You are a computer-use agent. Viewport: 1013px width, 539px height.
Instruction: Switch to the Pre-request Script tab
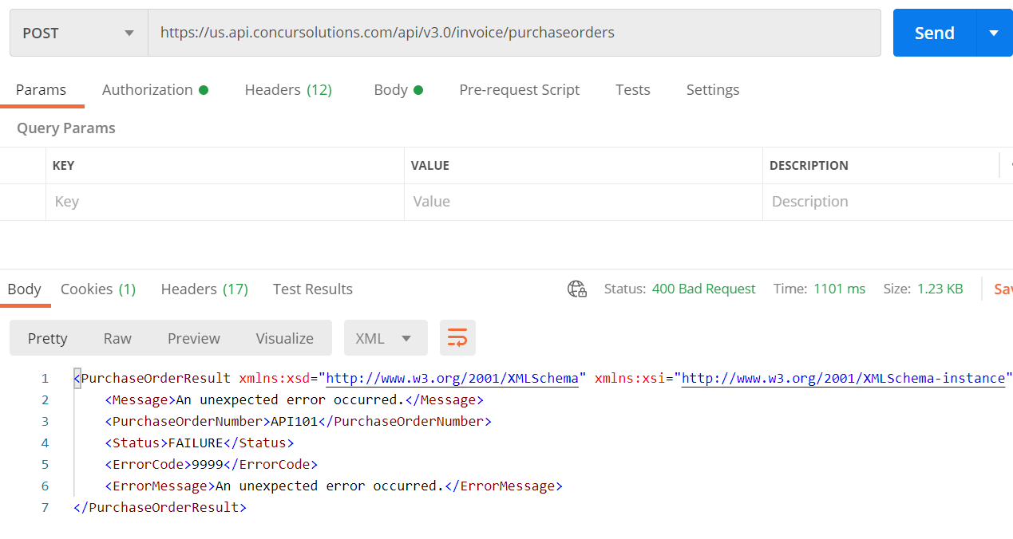point(519,89)
